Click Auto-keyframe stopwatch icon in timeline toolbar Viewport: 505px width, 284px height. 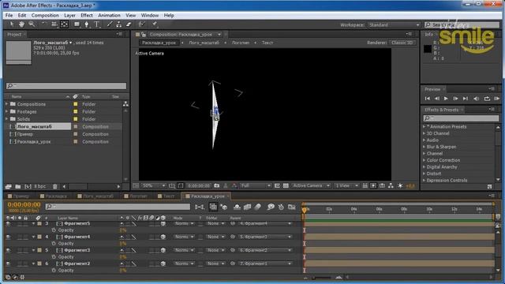281,207
